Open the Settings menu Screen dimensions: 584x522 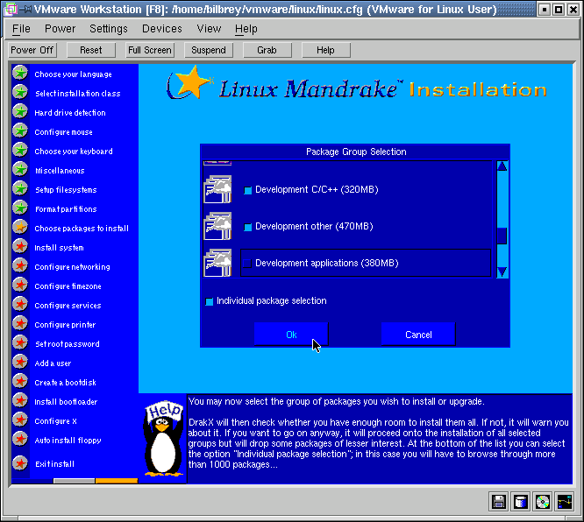tap(109, 29)
